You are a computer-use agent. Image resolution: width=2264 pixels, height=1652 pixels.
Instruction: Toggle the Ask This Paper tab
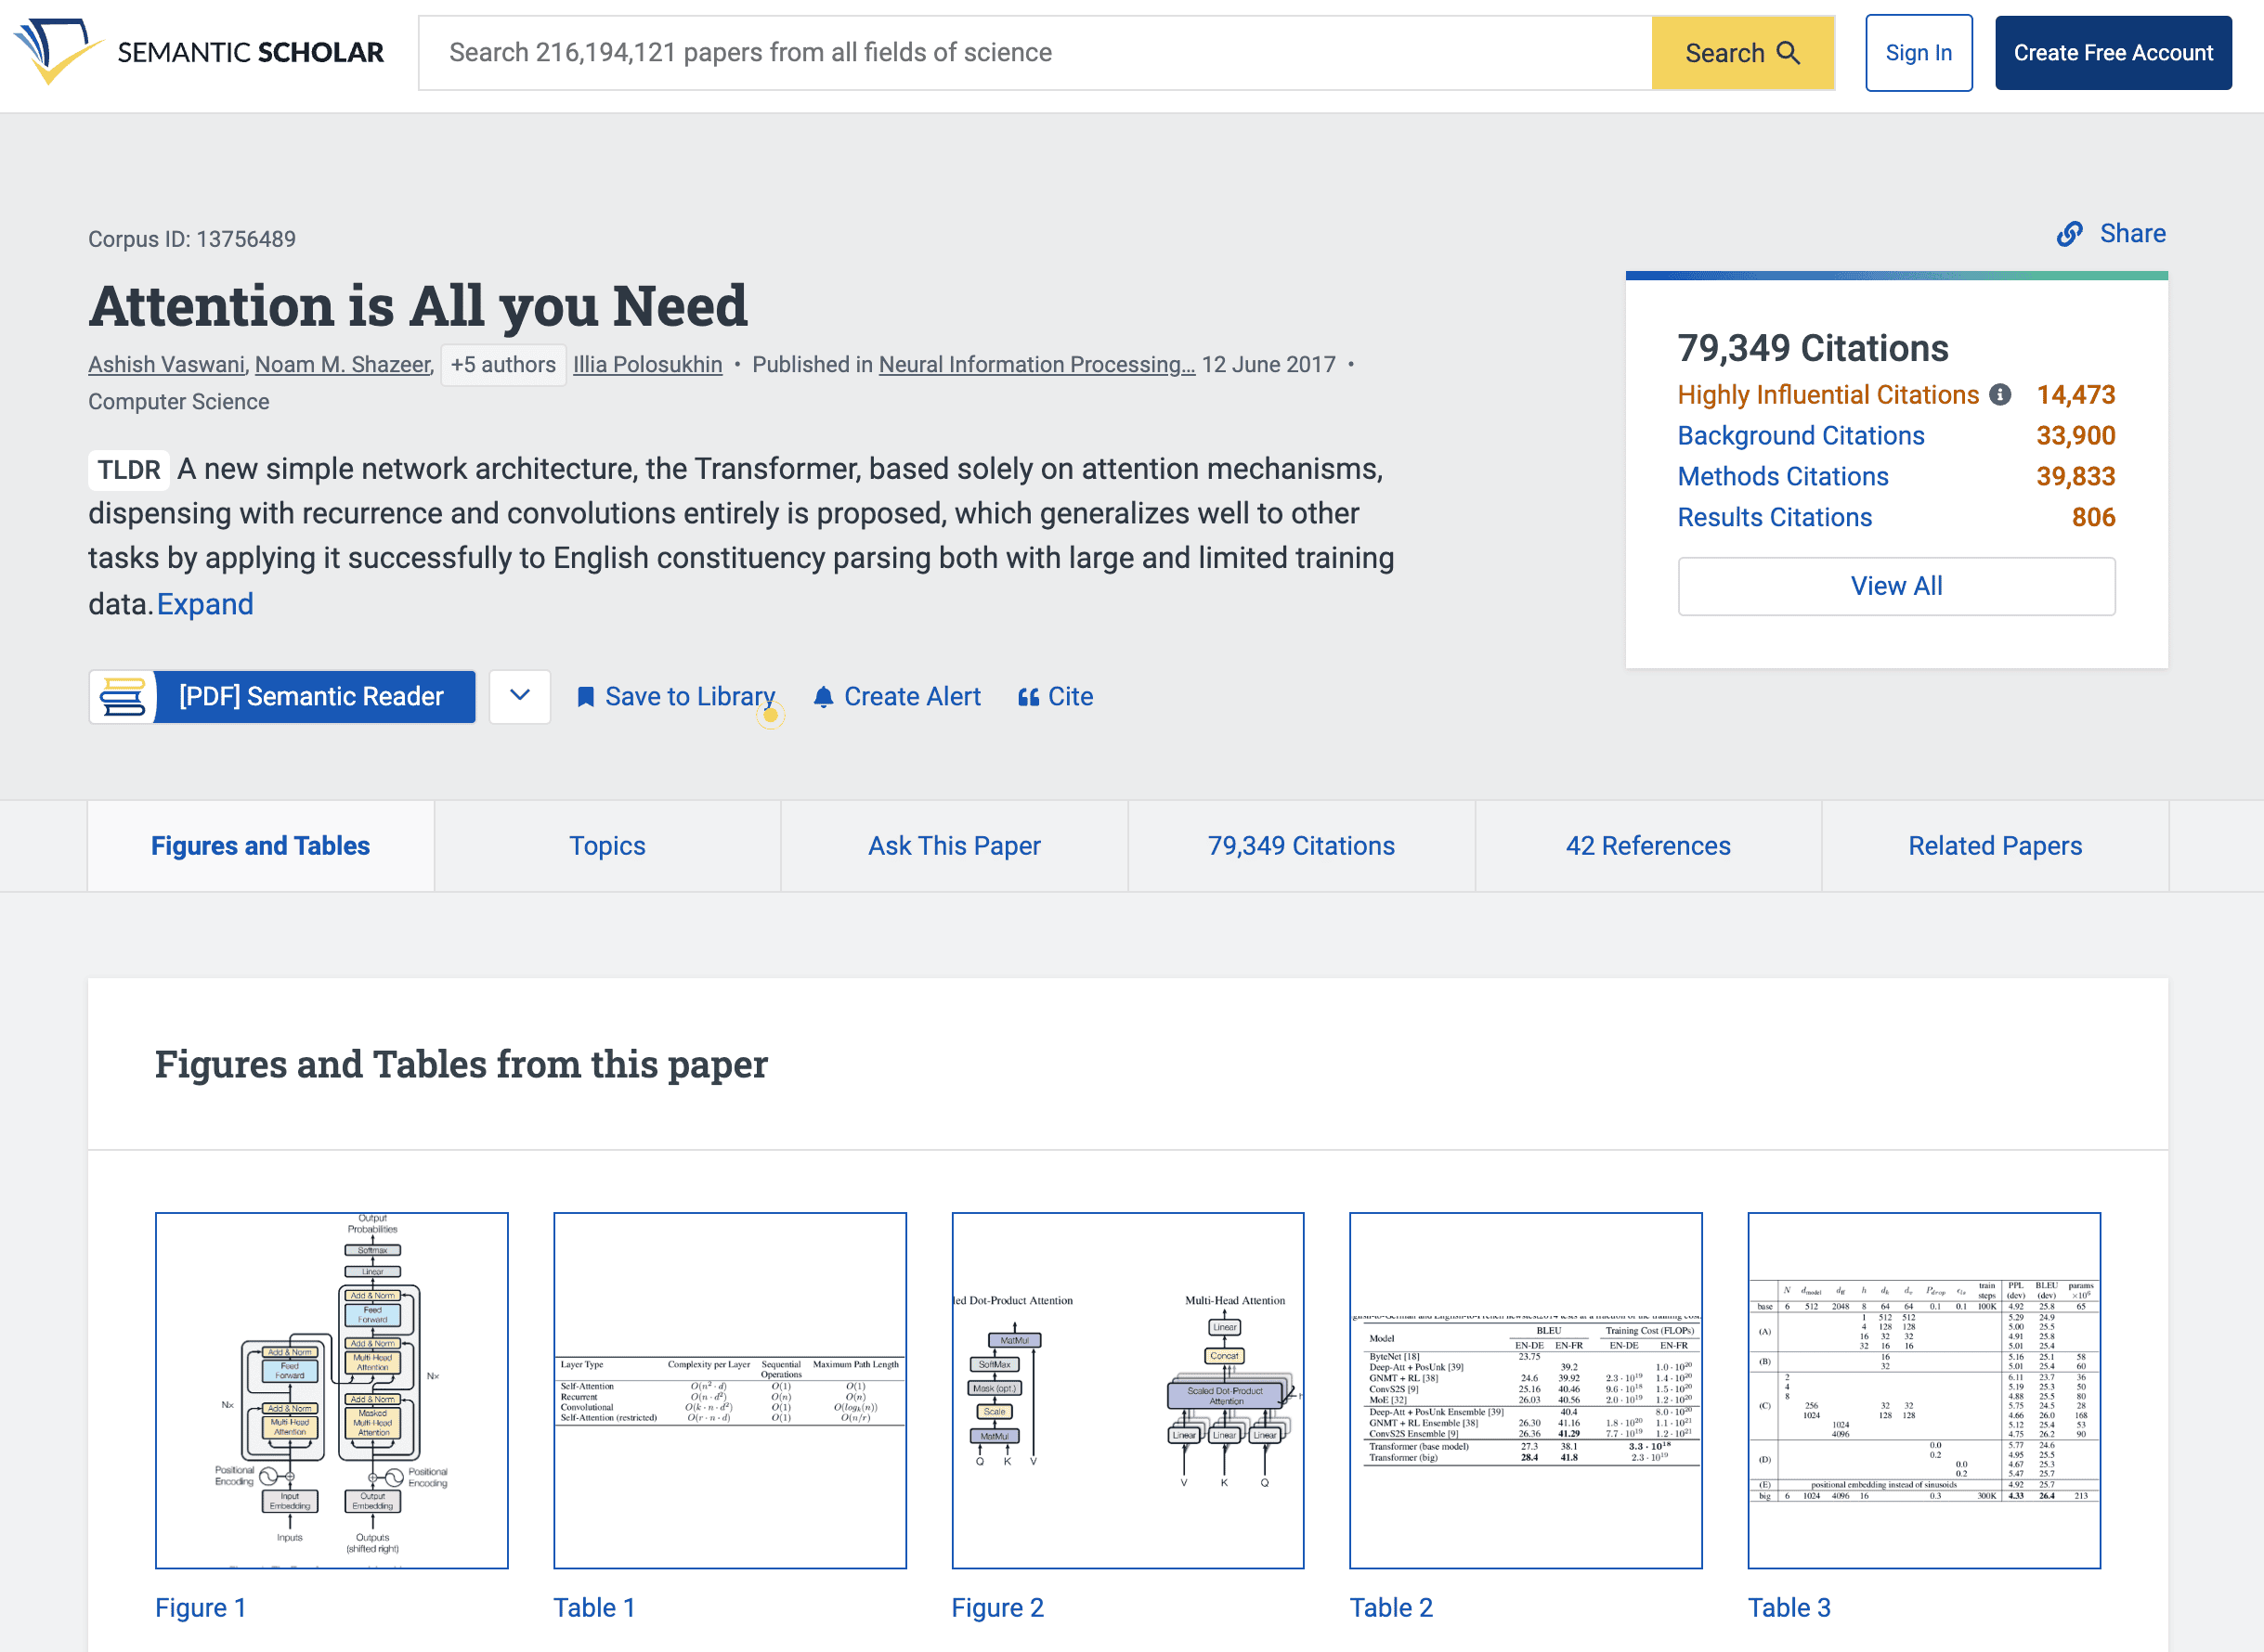point(953,847)
